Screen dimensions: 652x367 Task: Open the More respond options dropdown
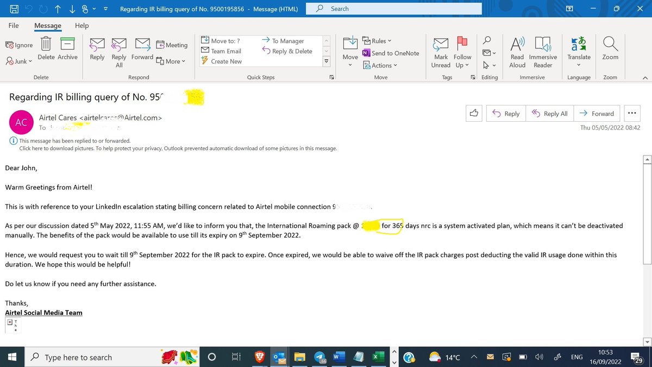tap(171, 61)
